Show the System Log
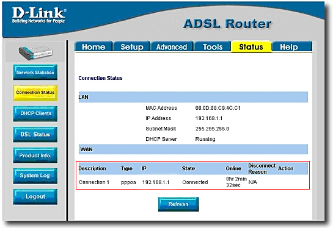Viewport: 333px width, 228px height. pos(35,176)
